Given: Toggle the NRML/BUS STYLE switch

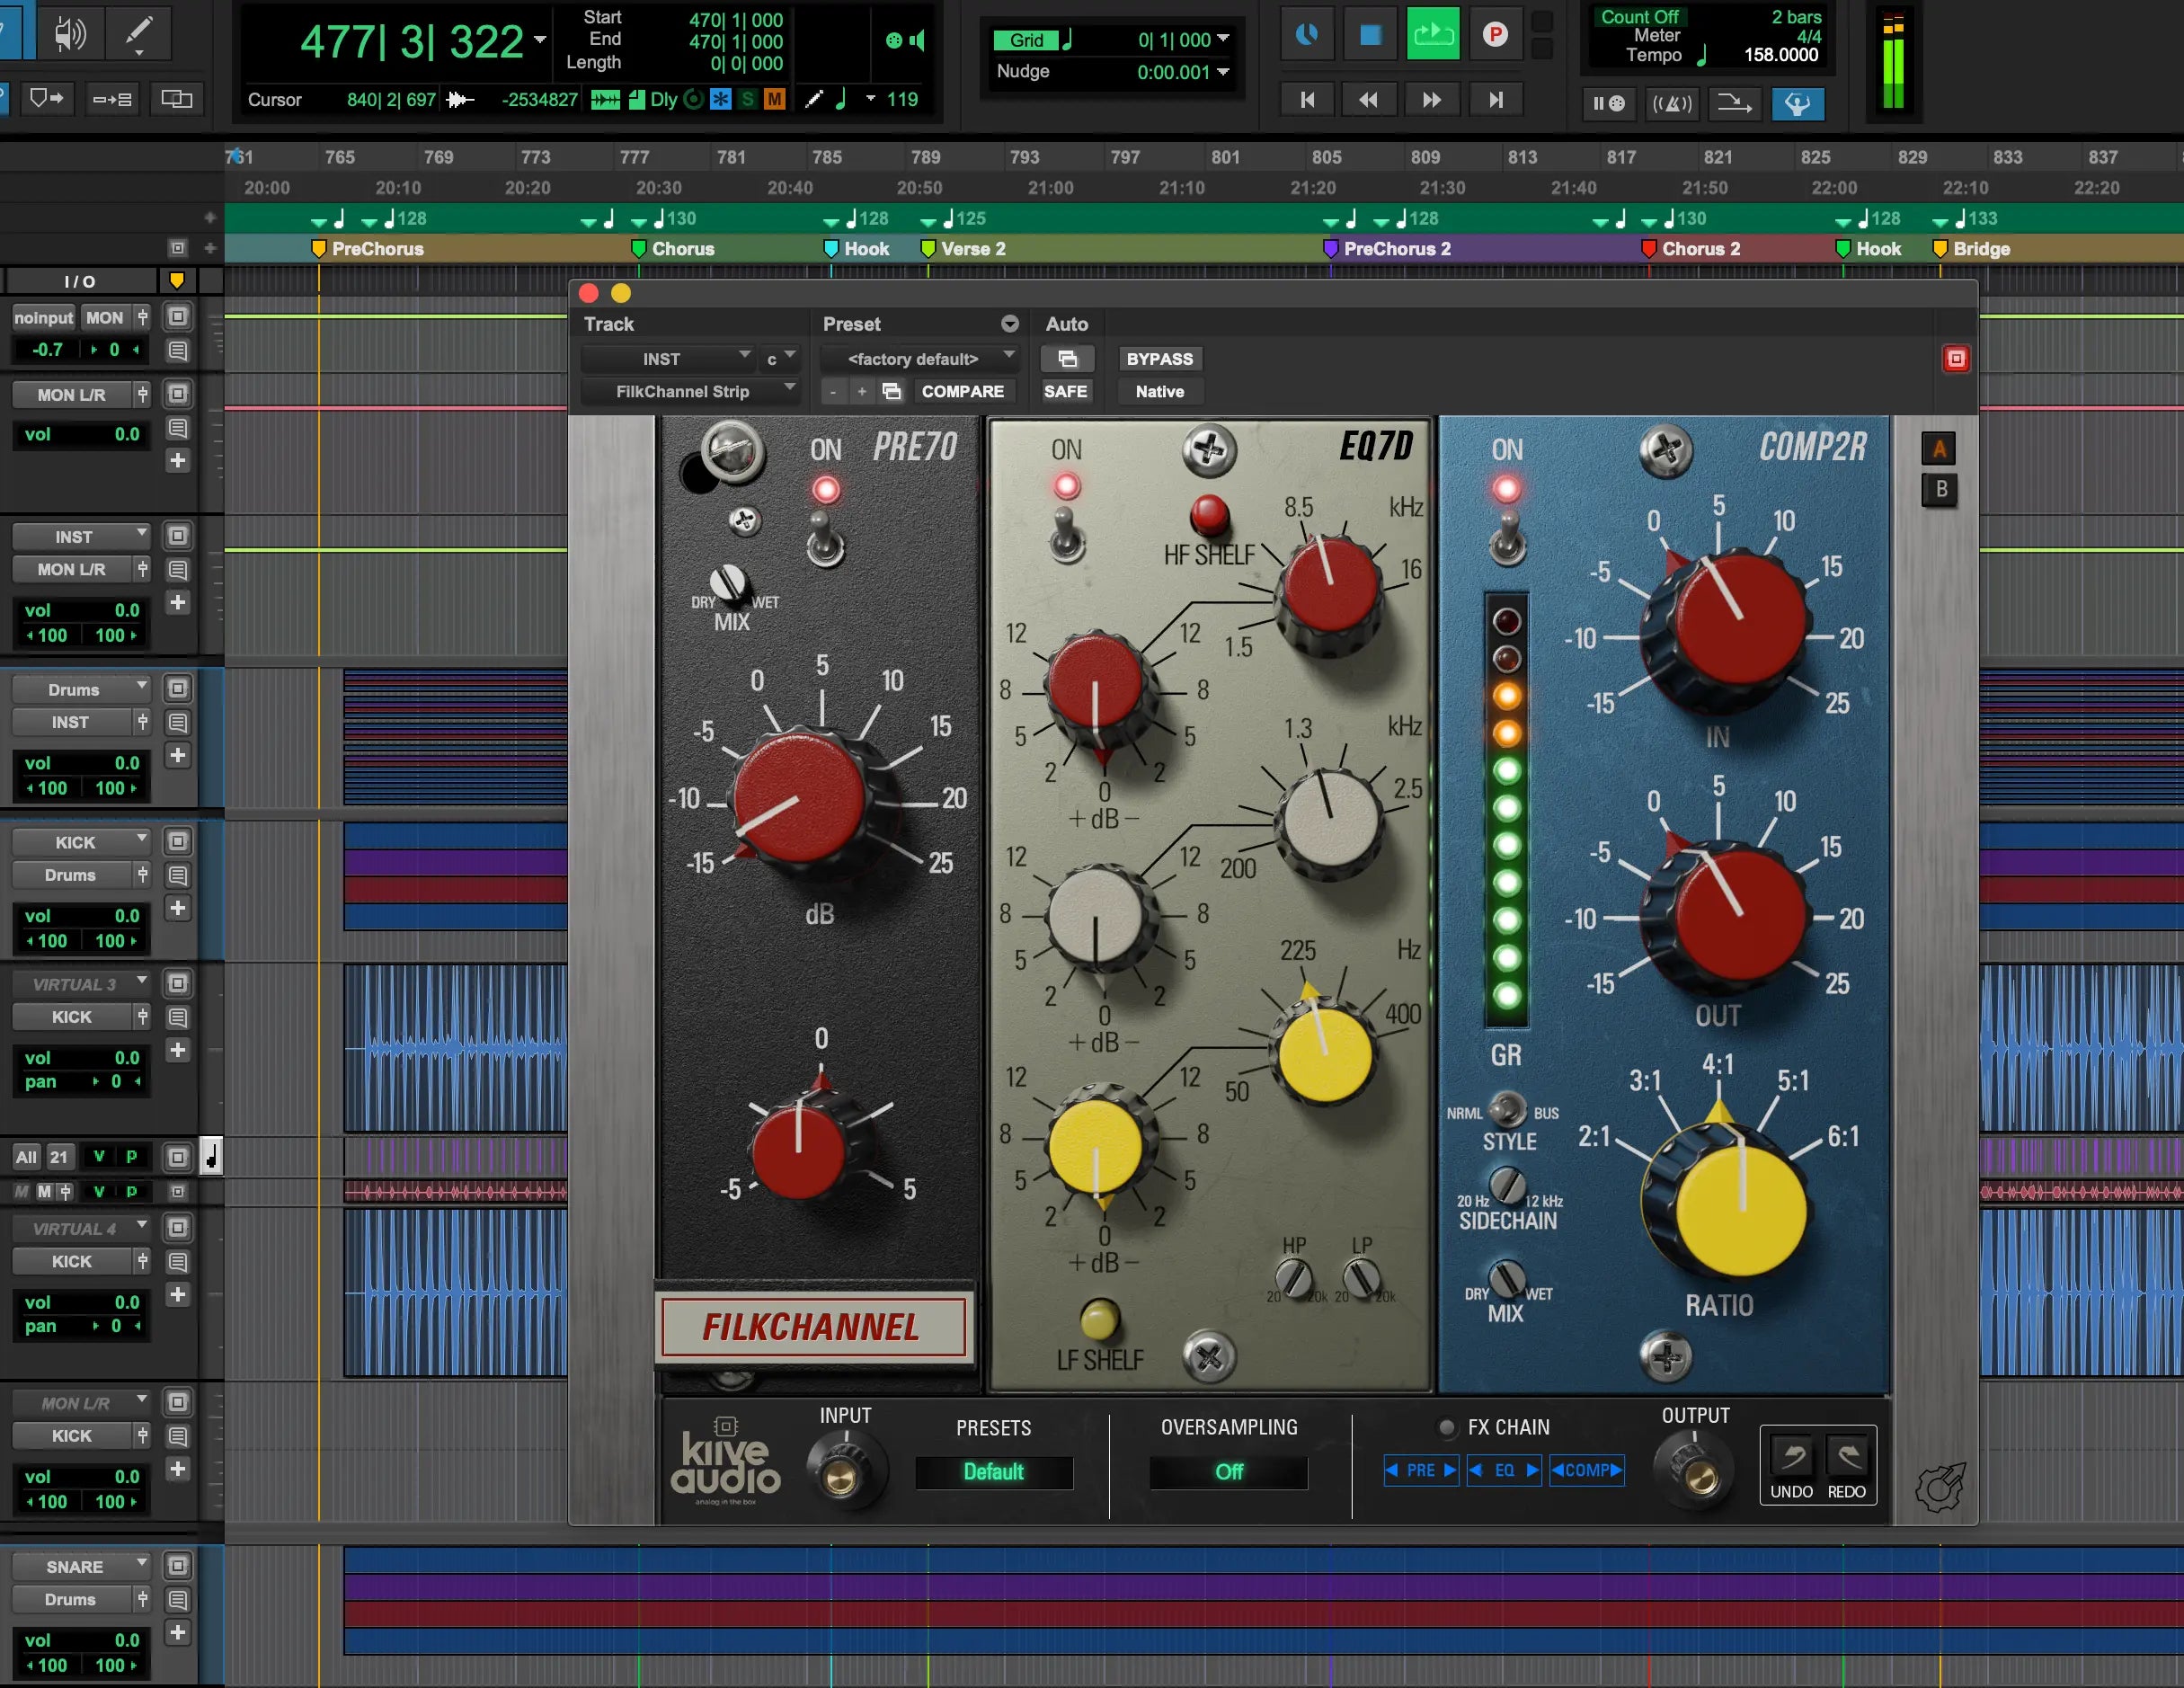Looking at the screenshot, I should (x=1506, y=1108).
